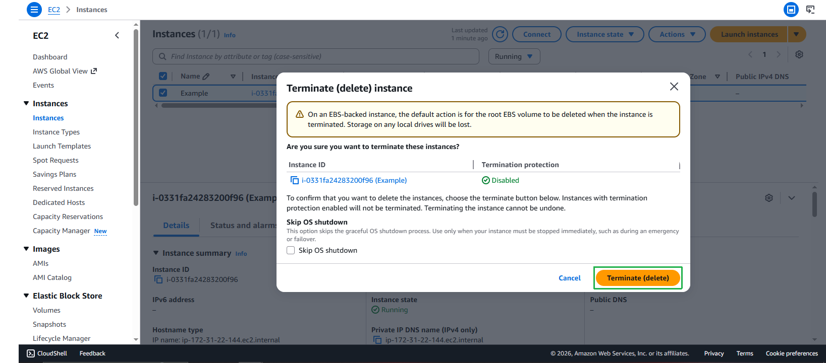Open the EC2 breadcrumb link
Image resolution: width=826 pixels, height=363 pixels.
click(54, 10)
